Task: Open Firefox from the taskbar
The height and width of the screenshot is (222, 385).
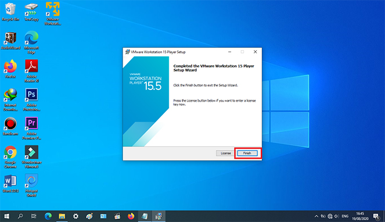Action: [x=131, y=216]
